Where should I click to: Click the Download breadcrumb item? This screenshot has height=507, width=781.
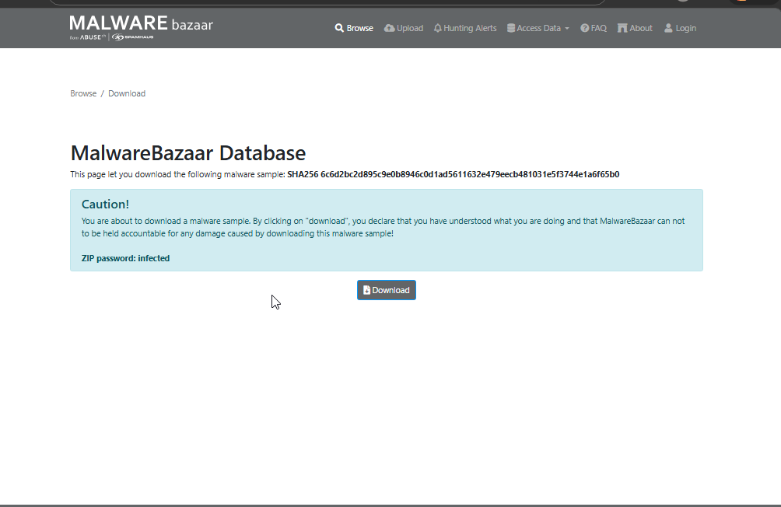click(127, 93)
